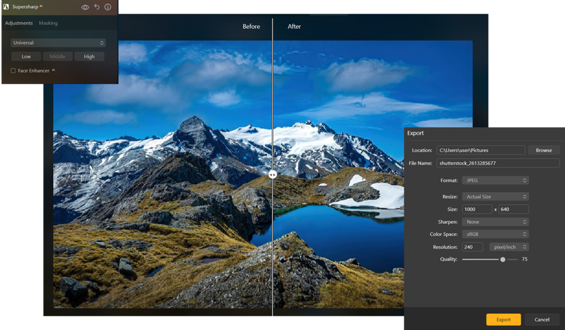The width and height of the screenshot is (565, 330).
Task: Click the Supersharp app logo icon
Action: [x=6, y=7]
